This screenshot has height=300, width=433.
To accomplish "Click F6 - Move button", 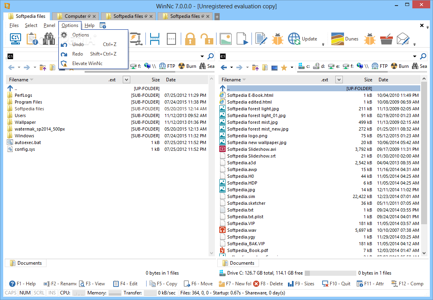I will pyautogui.click(x=198, y=283).
